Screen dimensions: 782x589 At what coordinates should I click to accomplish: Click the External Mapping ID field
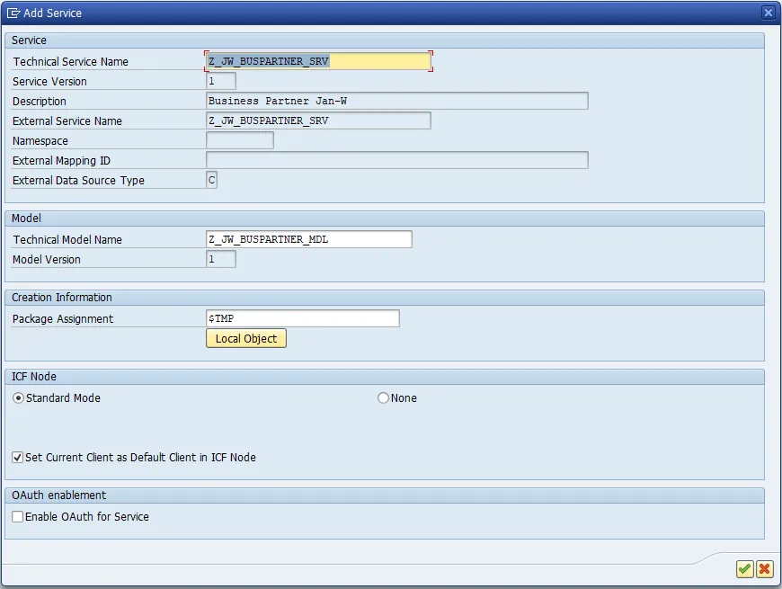pyautogui.click(x=396, y=160)
